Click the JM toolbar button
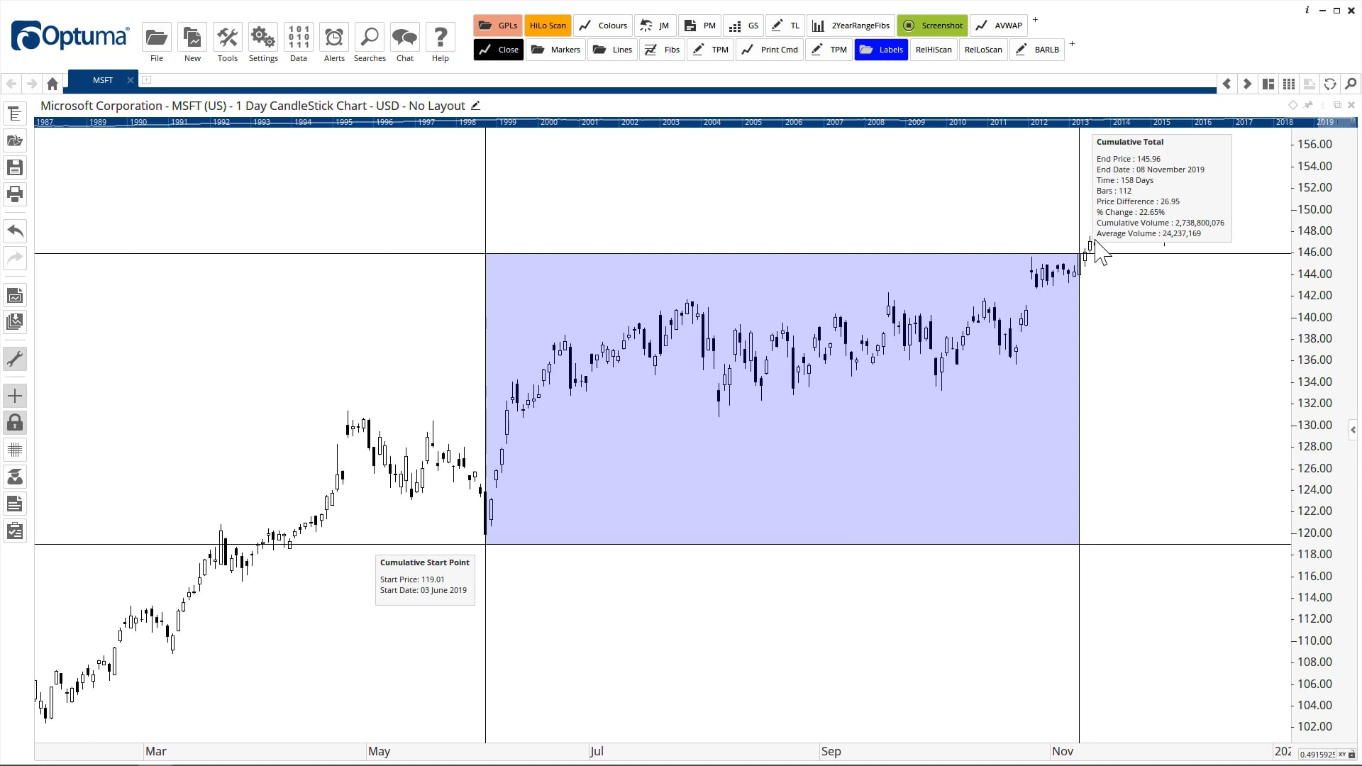Viewport: 1362px width, 766px height. pos(655,26)
